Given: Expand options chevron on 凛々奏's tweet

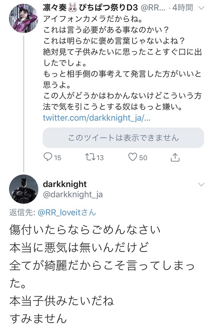Looking at the screenshot, I should pyautogui.click(x=201, y=8).
